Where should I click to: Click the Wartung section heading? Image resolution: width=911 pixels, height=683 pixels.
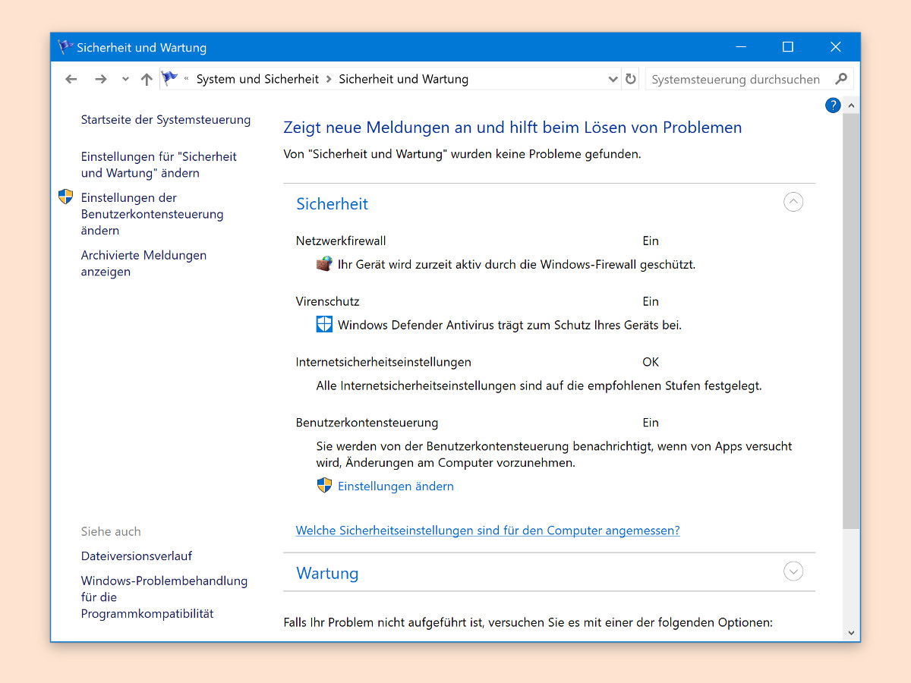pos(327,573)
